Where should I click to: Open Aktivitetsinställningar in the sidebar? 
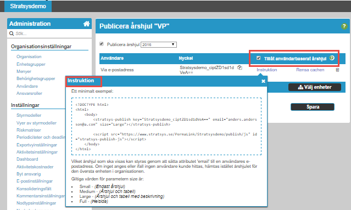point(37,152)
